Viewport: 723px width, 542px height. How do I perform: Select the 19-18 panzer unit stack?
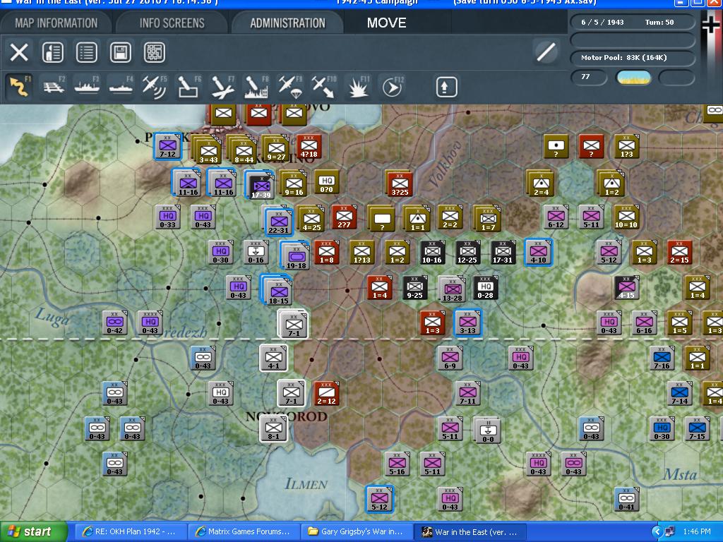[297, 256]
